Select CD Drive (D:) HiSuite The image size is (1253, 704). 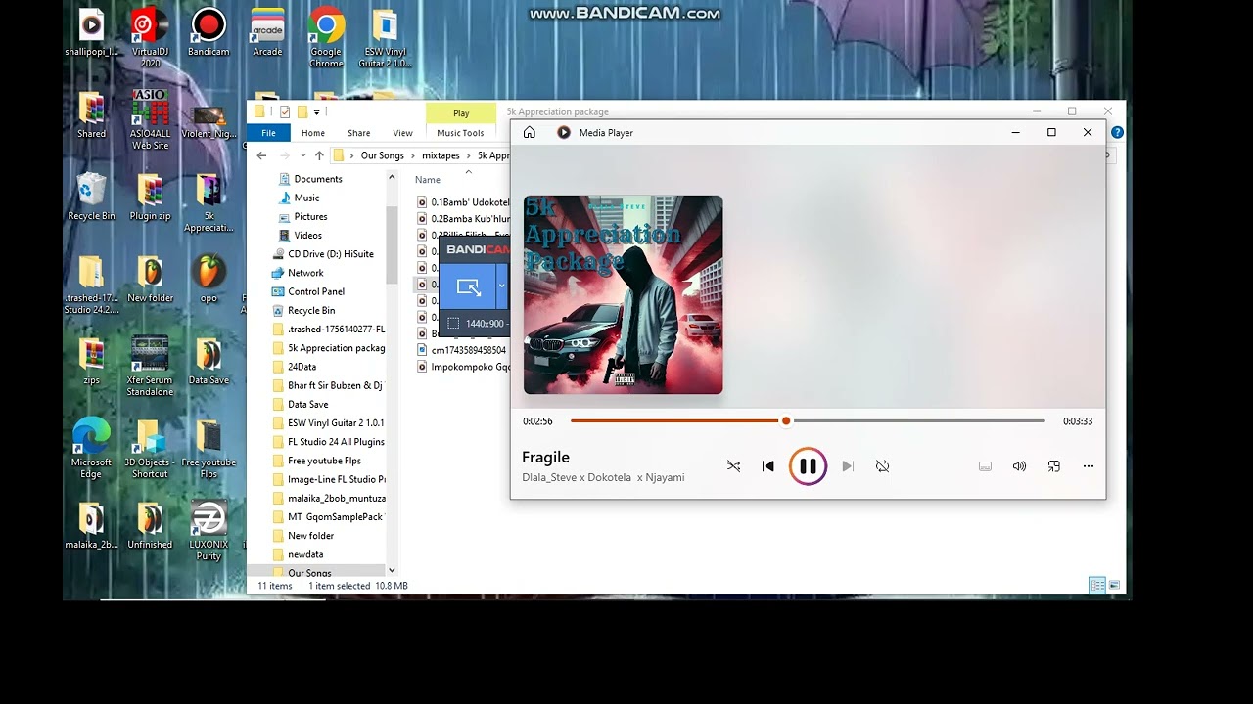pyautogui.click(x=331, y=254)
